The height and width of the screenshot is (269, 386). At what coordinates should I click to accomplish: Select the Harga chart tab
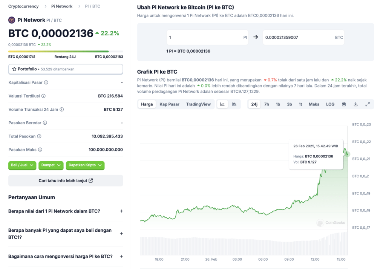(x=147, y=104)
